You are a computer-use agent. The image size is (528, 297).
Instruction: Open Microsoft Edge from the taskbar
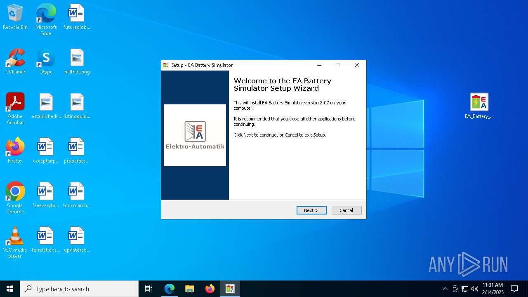[170, 289]
